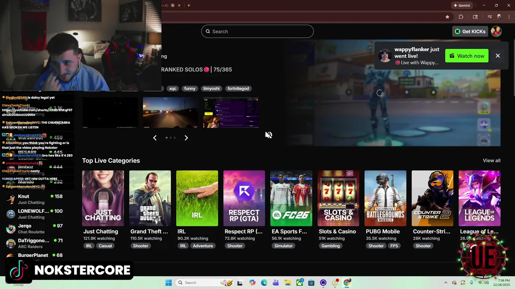Go to previous featured stream
Viewport: 515px width, 289px height.
point(155,138)
